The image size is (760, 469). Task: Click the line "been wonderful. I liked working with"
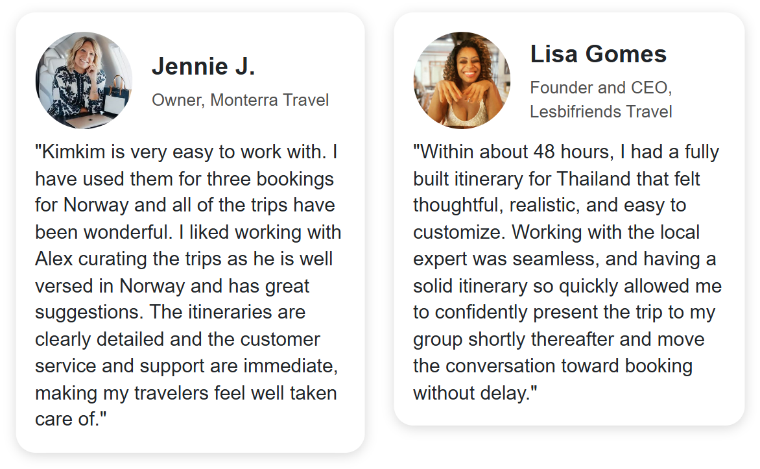click(x=188, y=232)
